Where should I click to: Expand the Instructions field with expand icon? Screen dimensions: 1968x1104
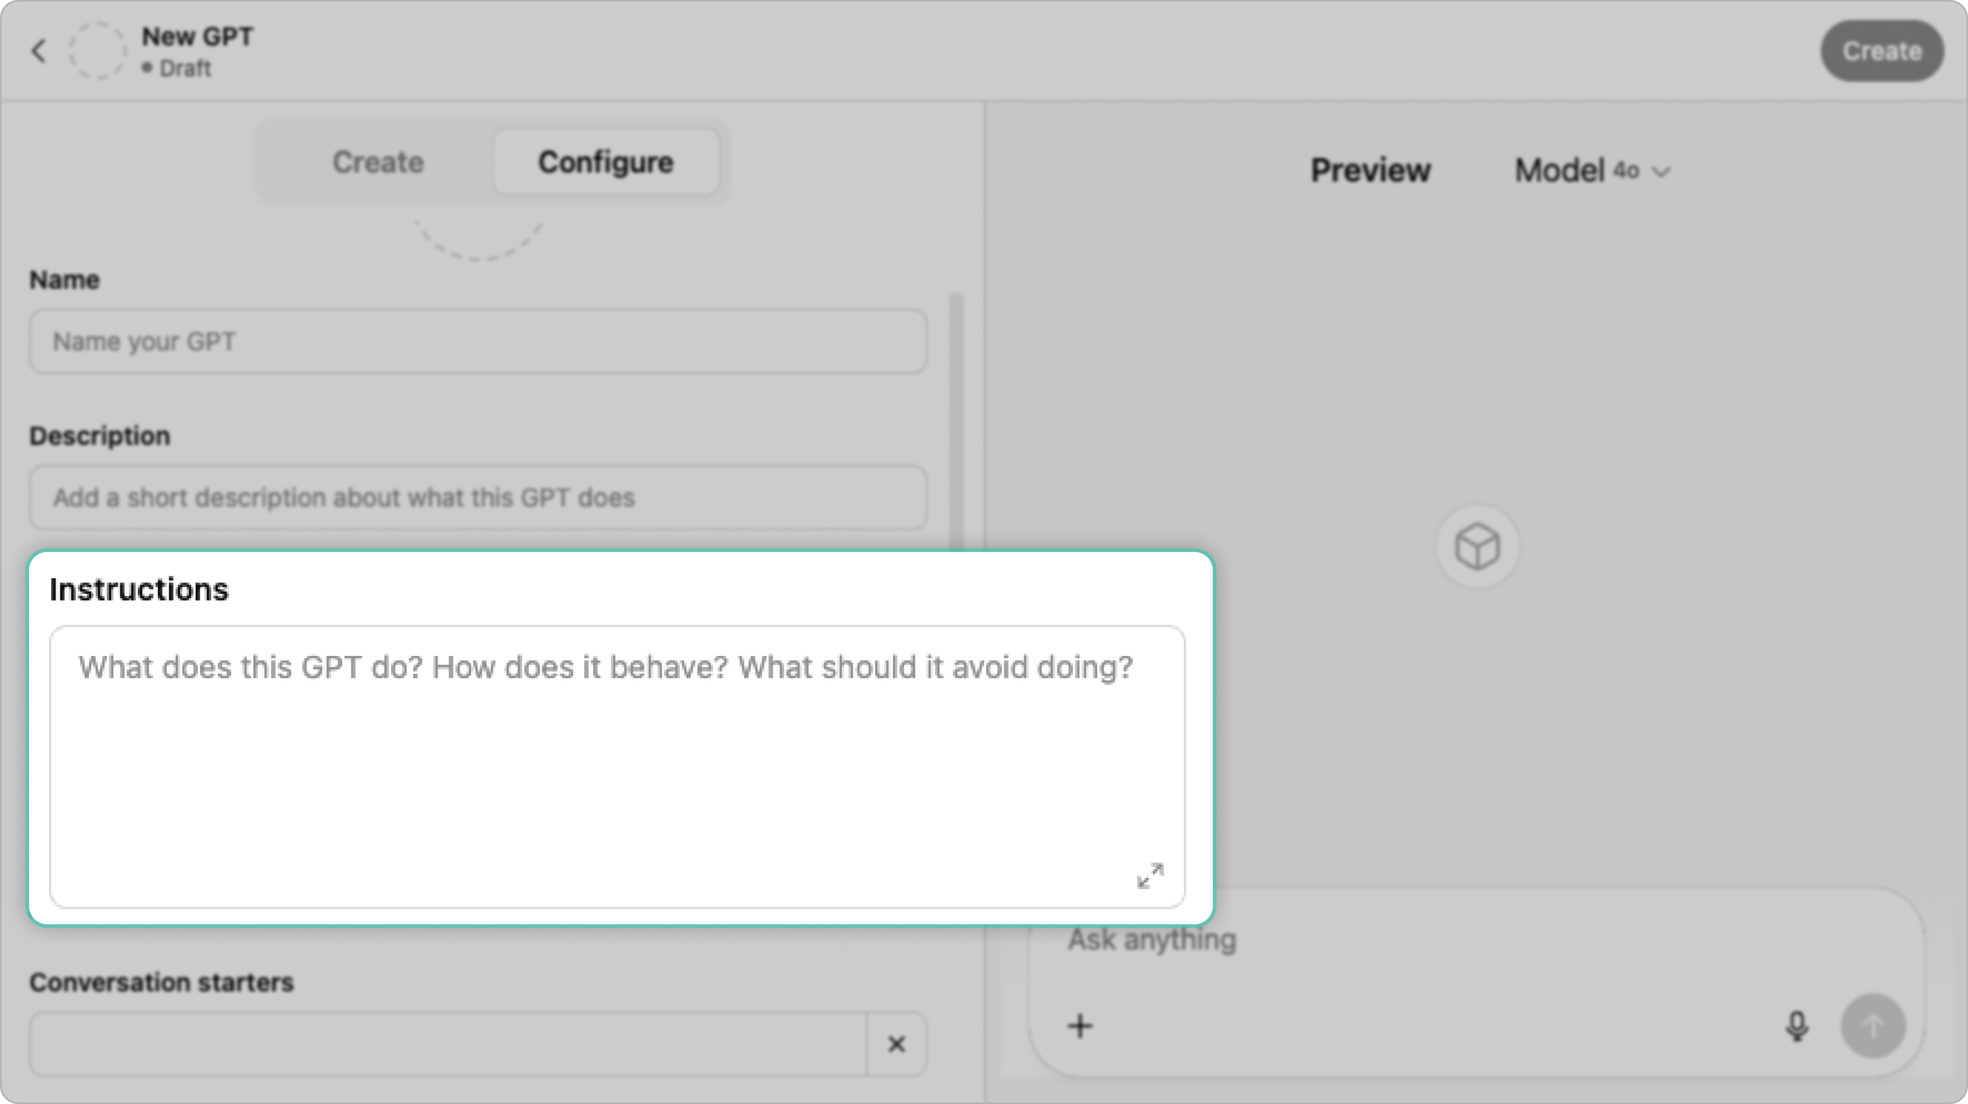point(1150,876)
